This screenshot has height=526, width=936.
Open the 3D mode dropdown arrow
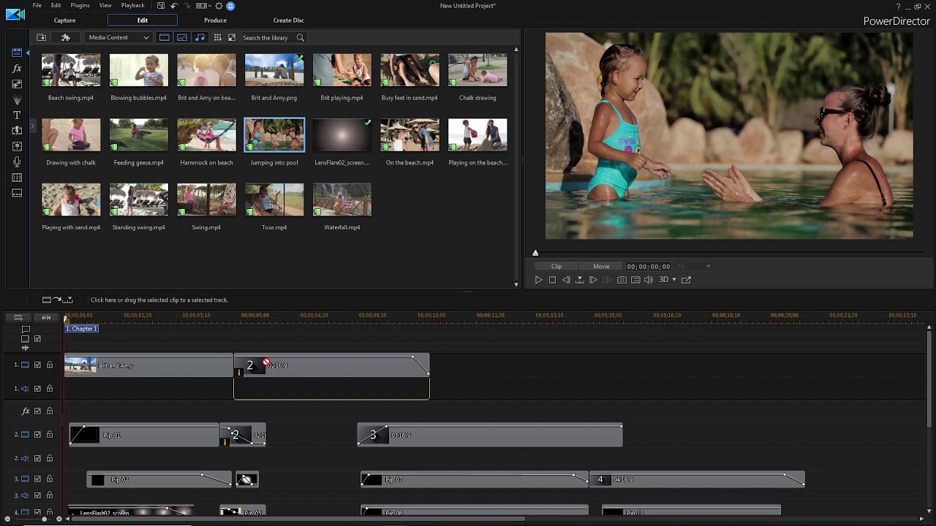click(674, 280)
